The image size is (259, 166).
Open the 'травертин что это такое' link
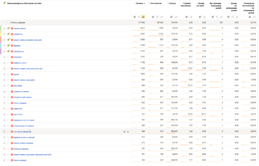click(24, 120)
